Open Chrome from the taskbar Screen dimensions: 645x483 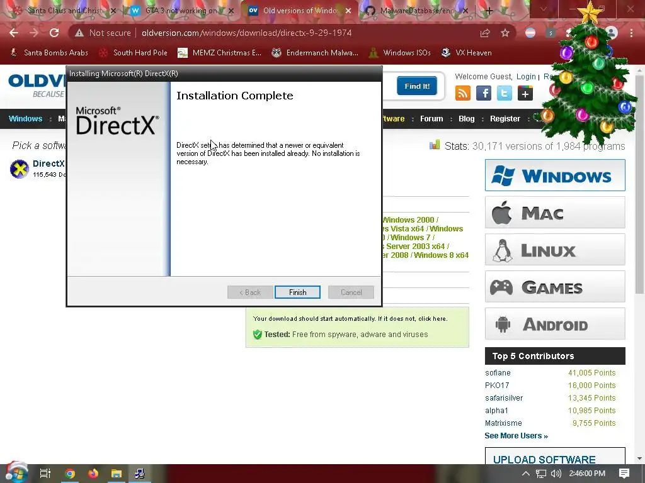[70, 474]
